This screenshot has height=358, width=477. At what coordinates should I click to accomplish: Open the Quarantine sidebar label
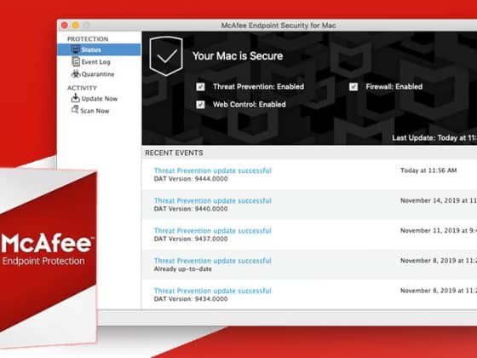pyautogui.click(x=98, y=74)
